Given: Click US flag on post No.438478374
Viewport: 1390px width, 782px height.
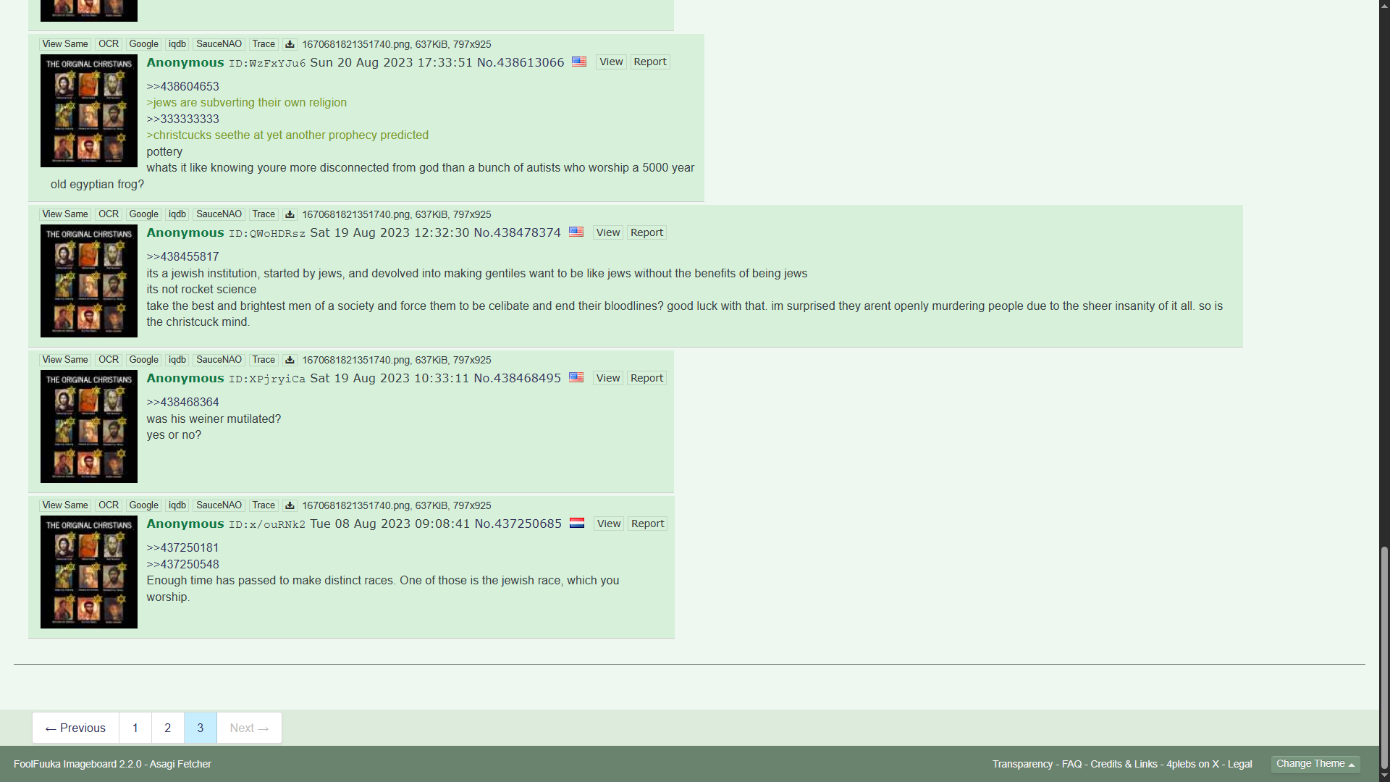Looking at the screenshot, I should coord(576,232).
